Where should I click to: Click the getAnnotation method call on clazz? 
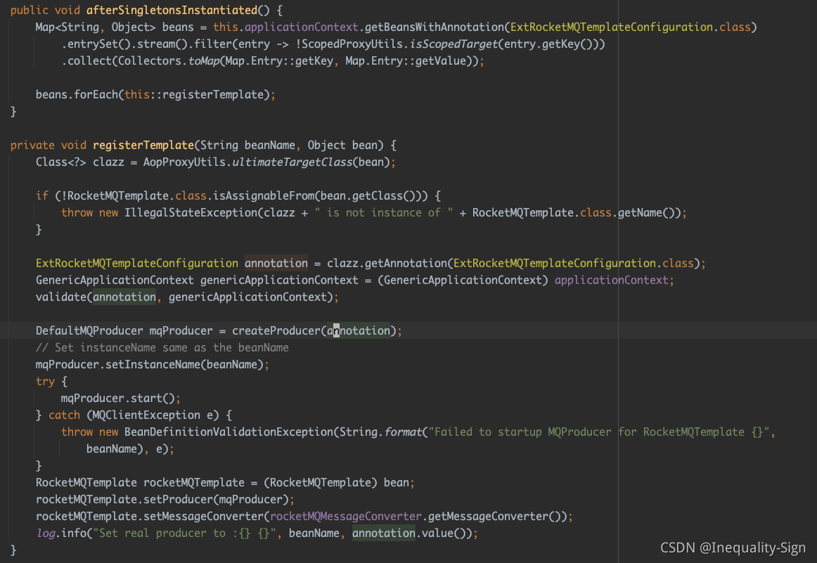(x=406, y=264)
